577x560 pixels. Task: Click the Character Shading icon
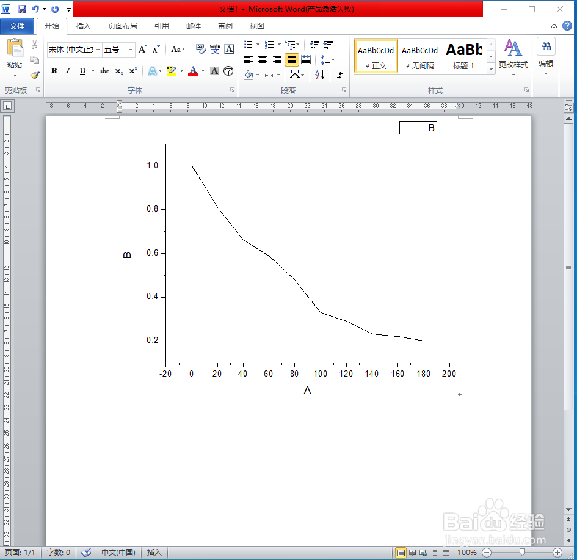click(214, 71)
